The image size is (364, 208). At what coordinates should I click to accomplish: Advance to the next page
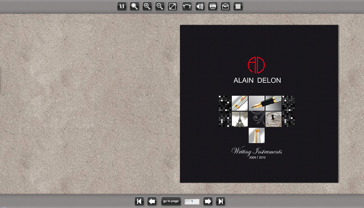tap(208, 201)
